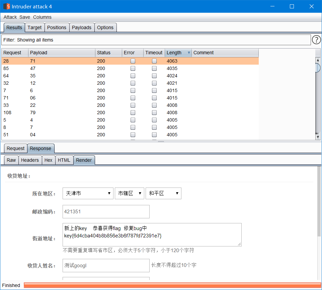Select result row for request 33
Screen dimensions: 322x290
click(x=130, y=105)
